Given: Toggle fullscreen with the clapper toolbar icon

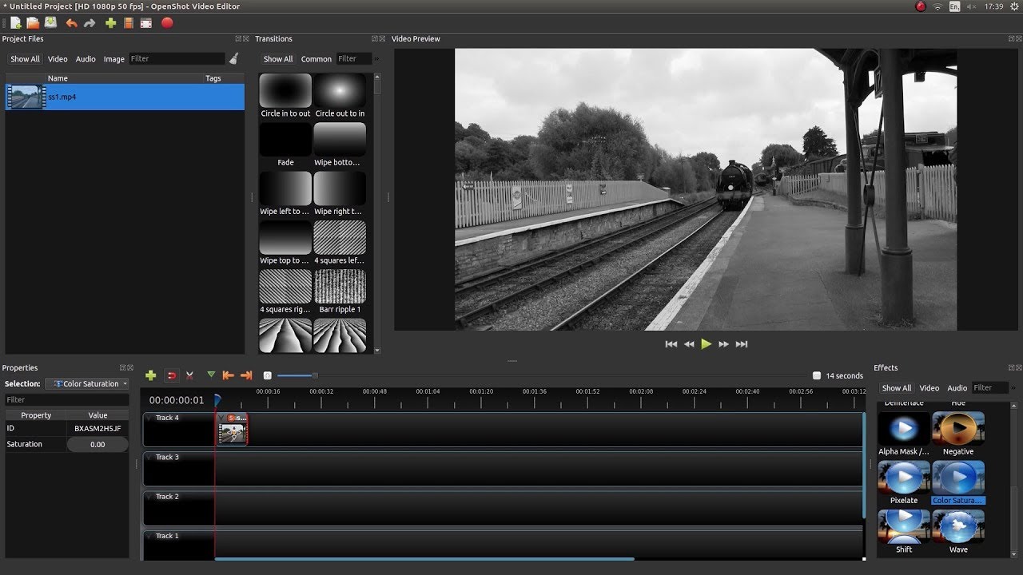Looking at the screenshot, I should [146, 23].
